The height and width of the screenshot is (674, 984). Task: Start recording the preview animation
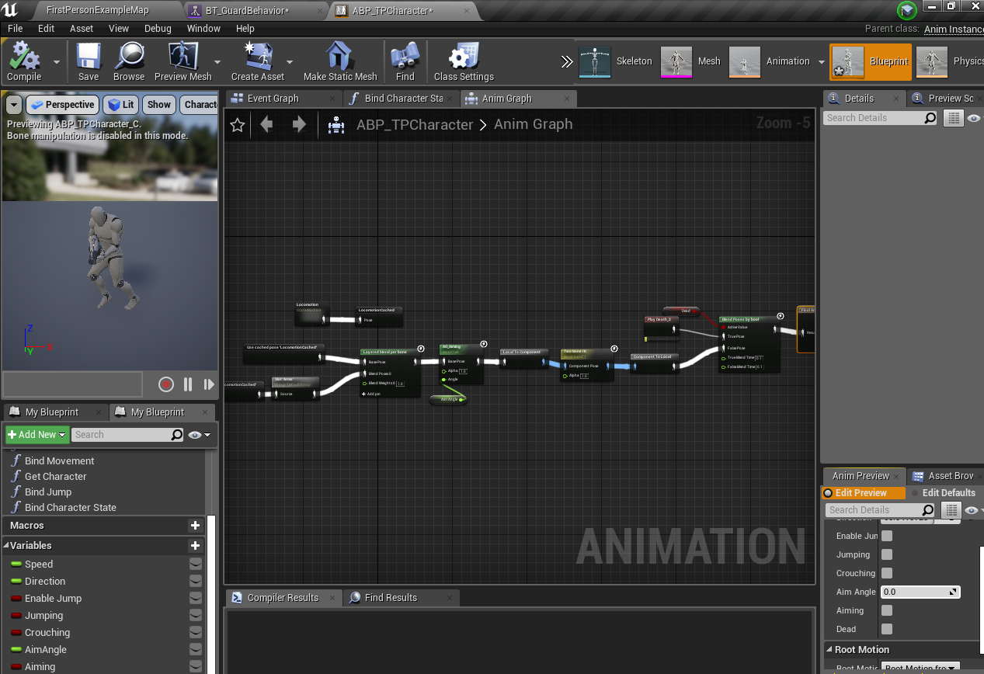click(165, 384)
